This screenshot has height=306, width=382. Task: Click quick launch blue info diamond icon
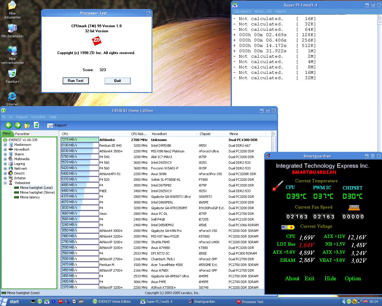click(x=54, y=302)
